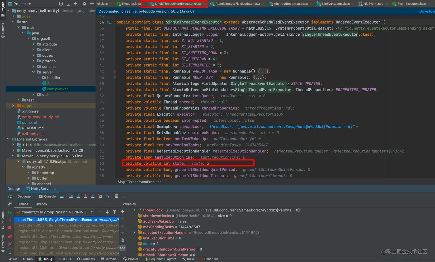
Task: Toggle the Structure tool window stripe button
Action: coord(3,220)
